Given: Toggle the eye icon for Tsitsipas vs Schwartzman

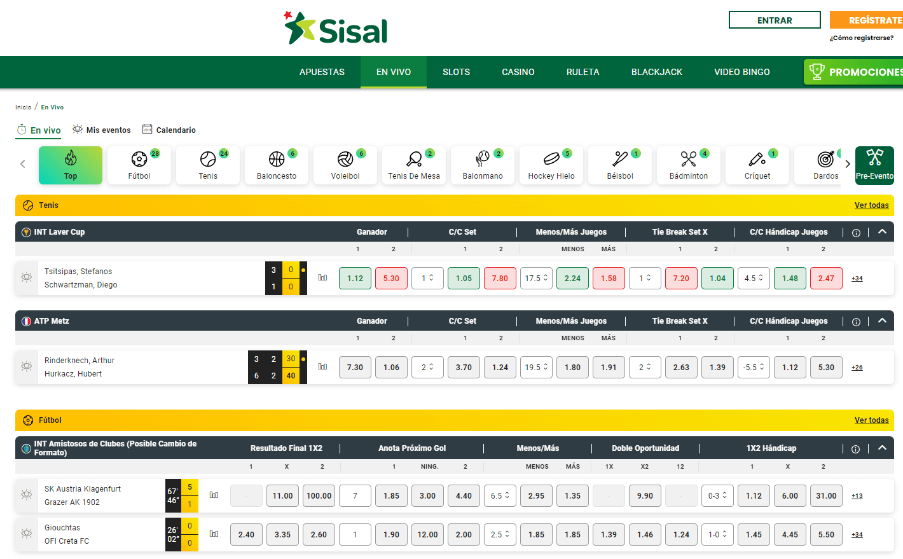Looking at the screenshot, I should (26, 278).
